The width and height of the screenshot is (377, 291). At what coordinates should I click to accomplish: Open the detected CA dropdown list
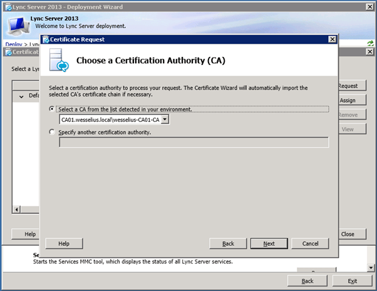coord(165,119)
